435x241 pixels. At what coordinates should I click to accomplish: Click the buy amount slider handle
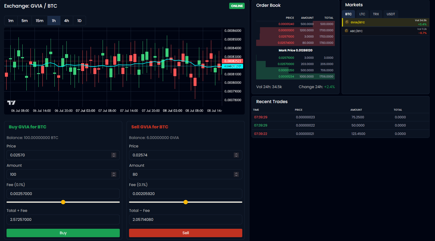tap(63, 202)
